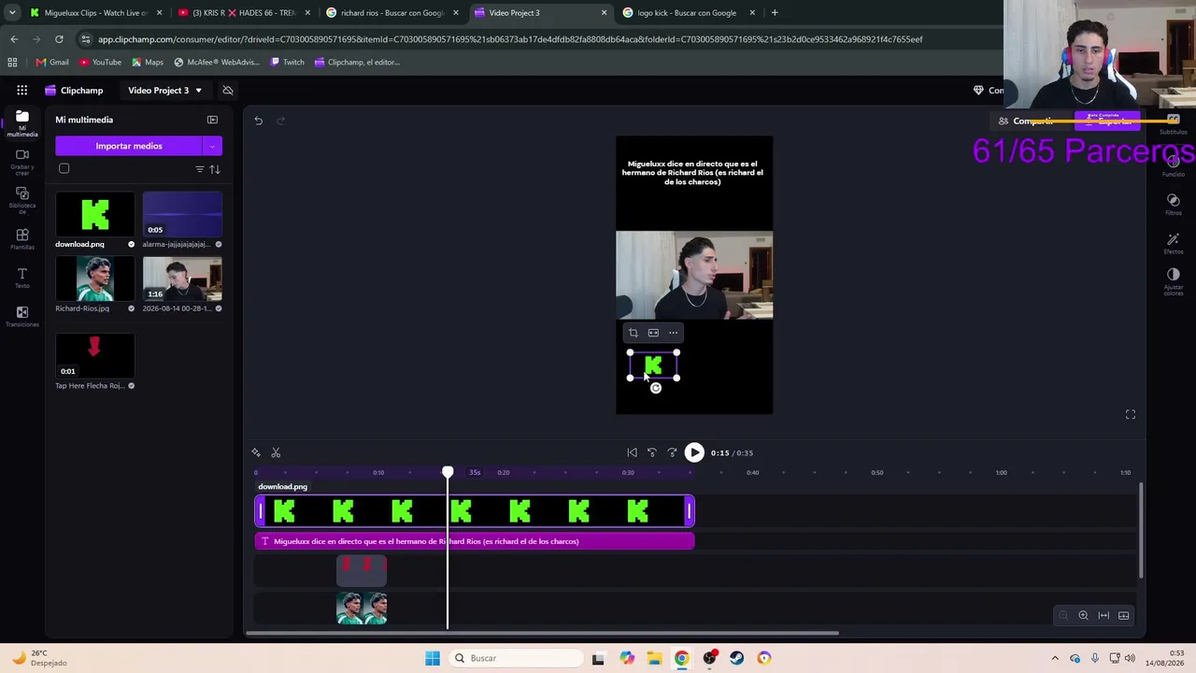Play the video preview

[694, 452]
